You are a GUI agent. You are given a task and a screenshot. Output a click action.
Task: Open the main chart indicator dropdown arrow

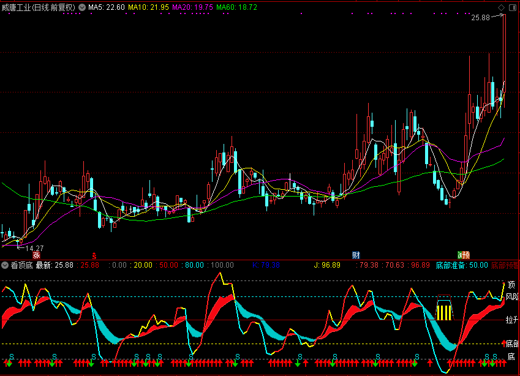tap(82, 7)
